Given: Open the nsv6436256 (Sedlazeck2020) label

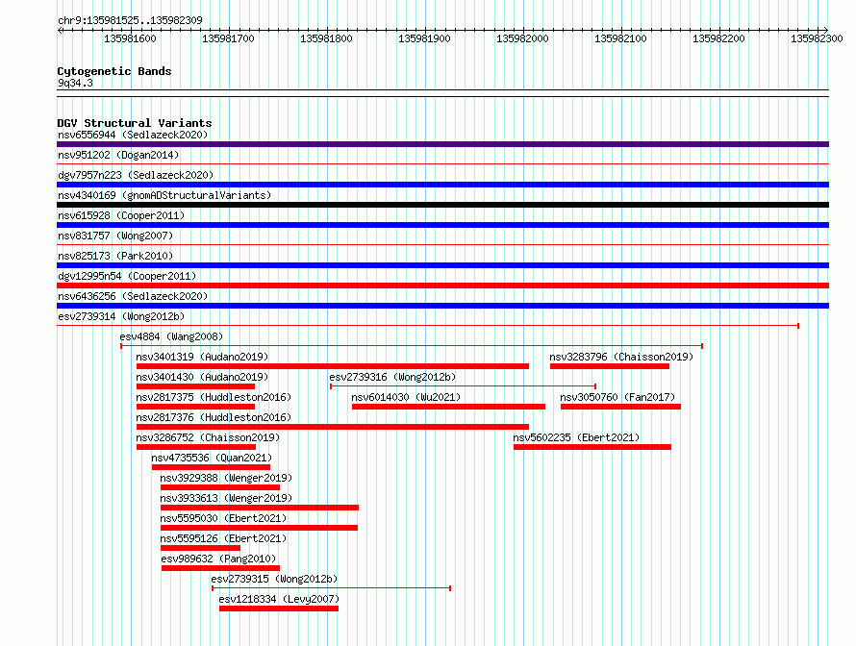Looking at the screenshot, I should 133,296.
